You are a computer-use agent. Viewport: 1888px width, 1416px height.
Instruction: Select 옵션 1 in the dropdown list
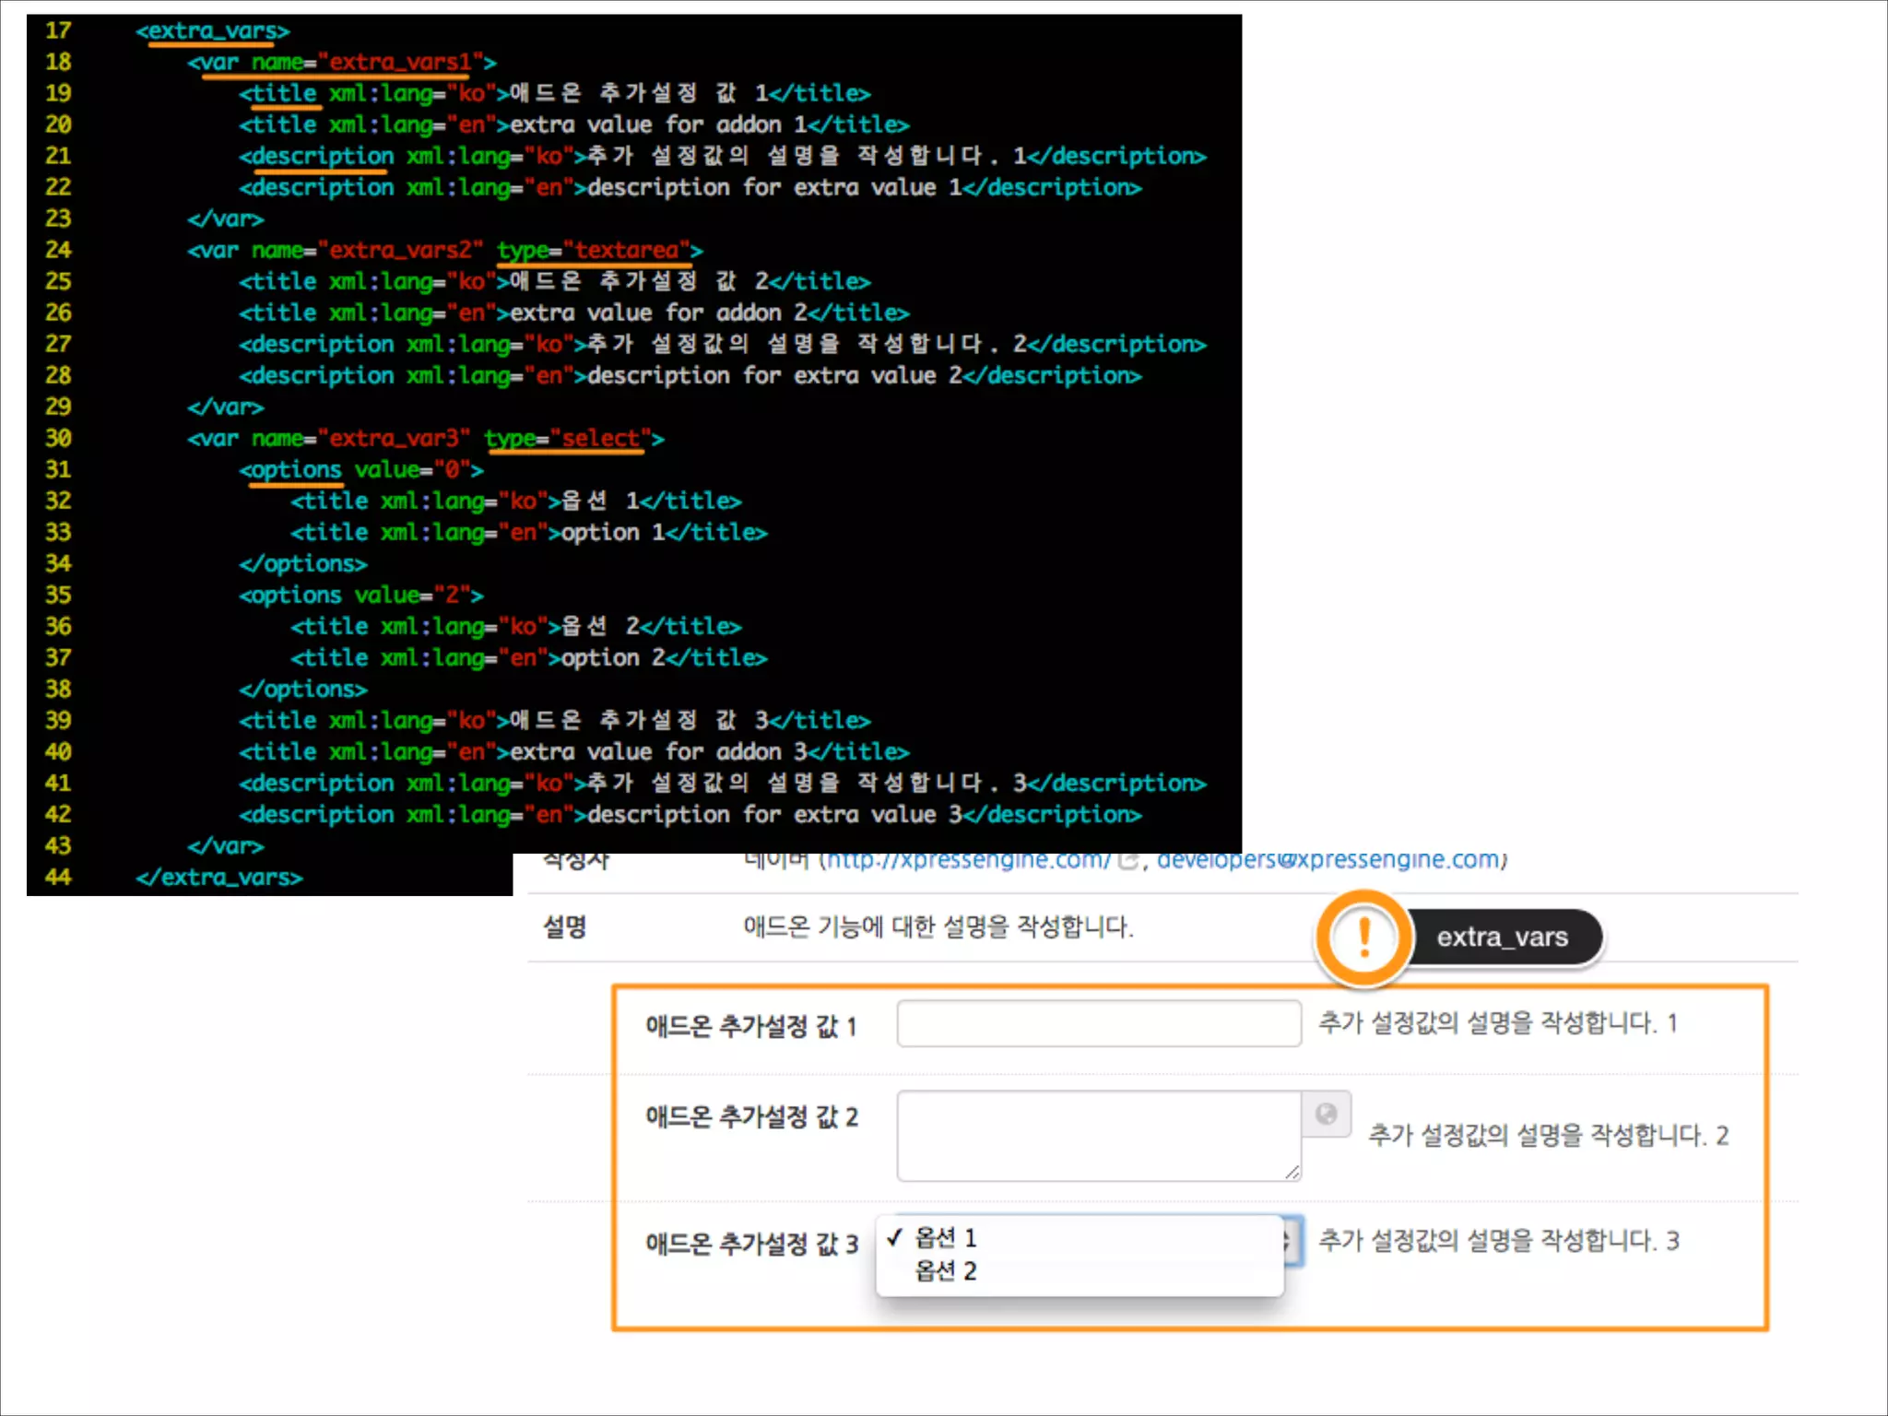[946, 1237]
